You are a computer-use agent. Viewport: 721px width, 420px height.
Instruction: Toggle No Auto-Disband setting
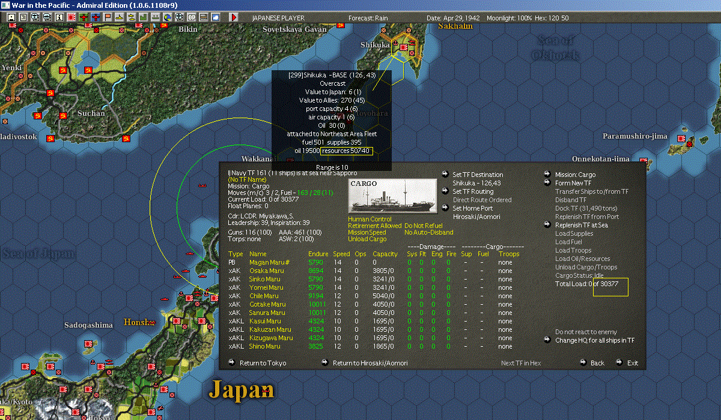429,232
